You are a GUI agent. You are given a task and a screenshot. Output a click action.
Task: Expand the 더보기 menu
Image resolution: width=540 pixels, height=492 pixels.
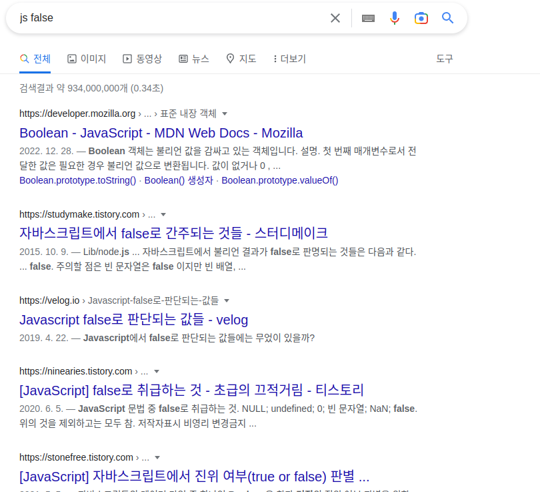tap(289, 59)
